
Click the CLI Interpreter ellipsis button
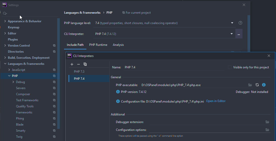coord(239,34)
